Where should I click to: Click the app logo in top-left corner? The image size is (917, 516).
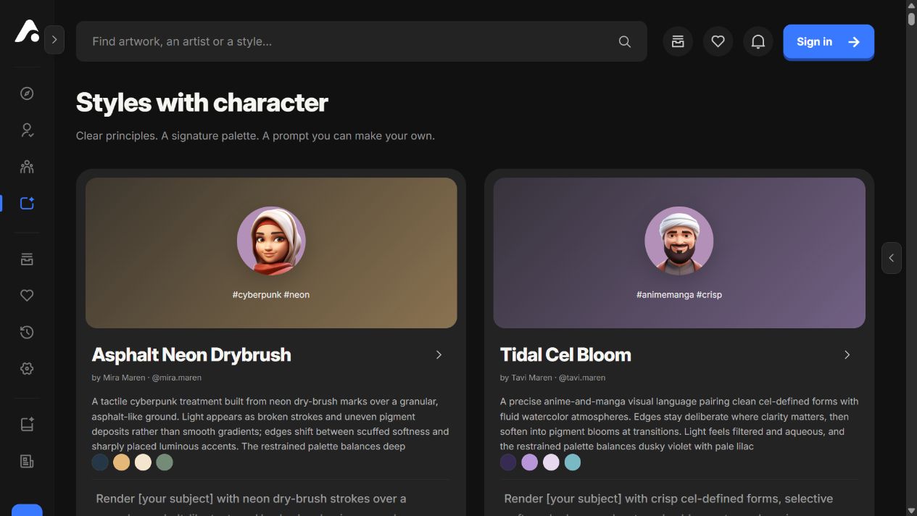point(27,31)
